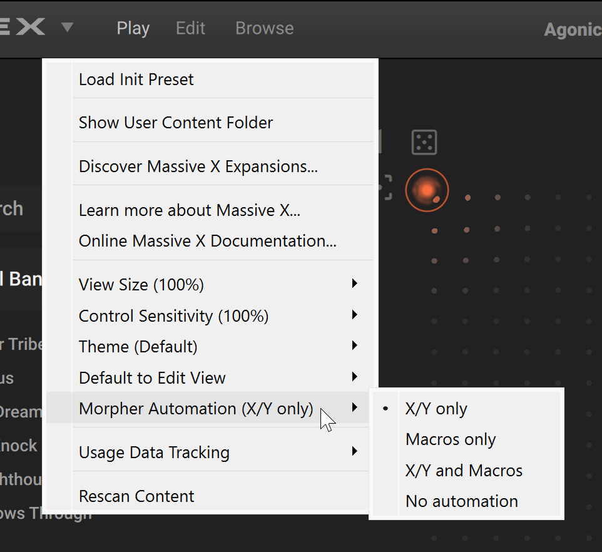
Task: Select "Load Init Preset"
Action: [x=136, y=79]
